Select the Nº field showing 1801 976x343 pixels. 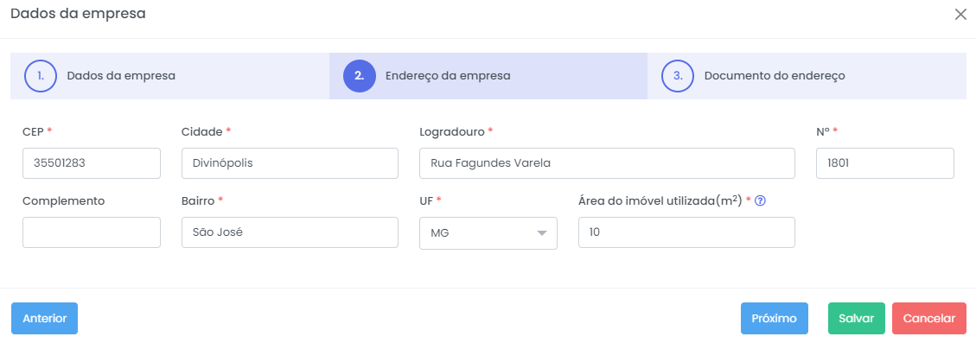pyautogui.click(x=885, y=163)
